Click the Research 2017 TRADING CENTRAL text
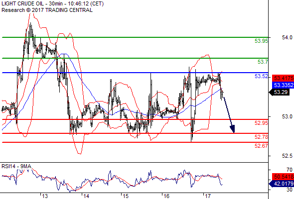Screen dimensions: 294x199 [47, 10]
